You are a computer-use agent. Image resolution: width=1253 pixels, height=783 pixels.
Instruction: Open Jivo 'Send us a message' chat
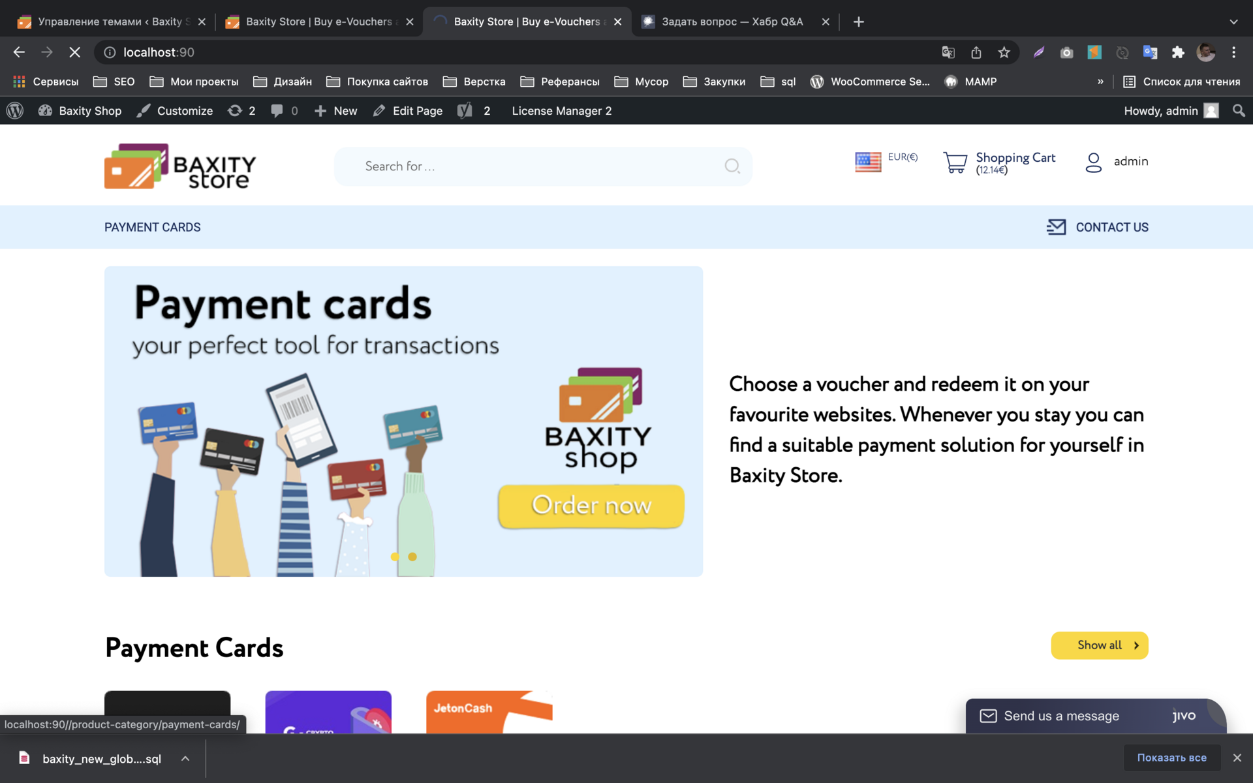(x=1096, y=716)
